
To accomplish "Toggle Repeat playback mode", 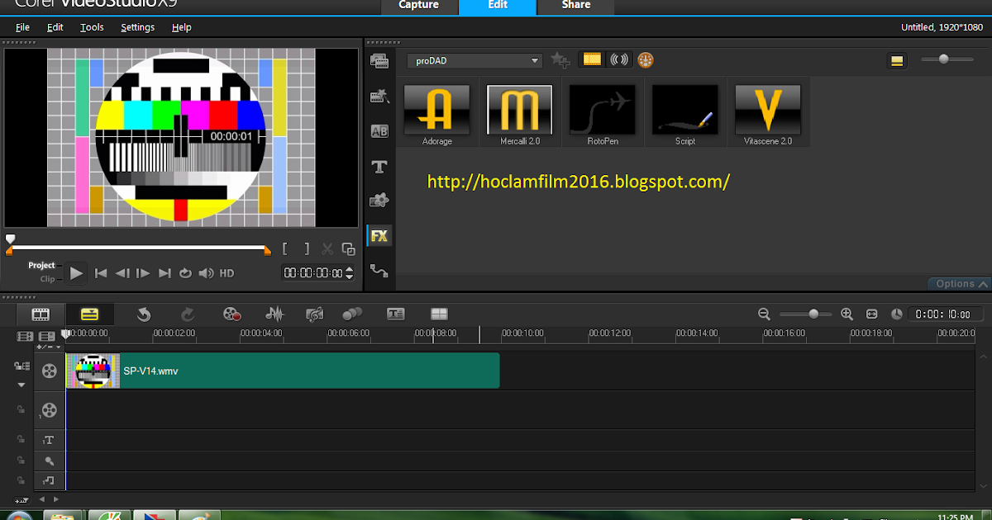I will (x=185, y=273).
